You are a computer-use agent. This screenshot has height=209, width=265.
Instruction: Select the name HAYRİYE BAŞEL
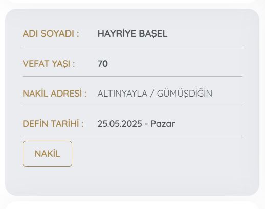point(132,33)
